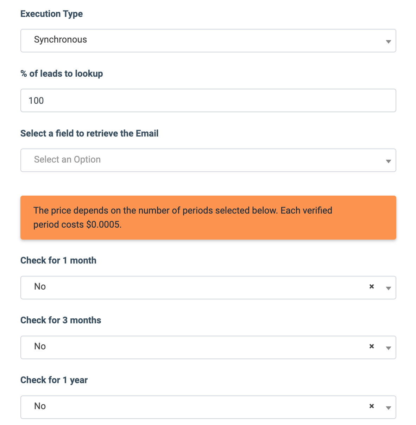Click the '% of leads to lookup' label

click(x=62, y=74)
